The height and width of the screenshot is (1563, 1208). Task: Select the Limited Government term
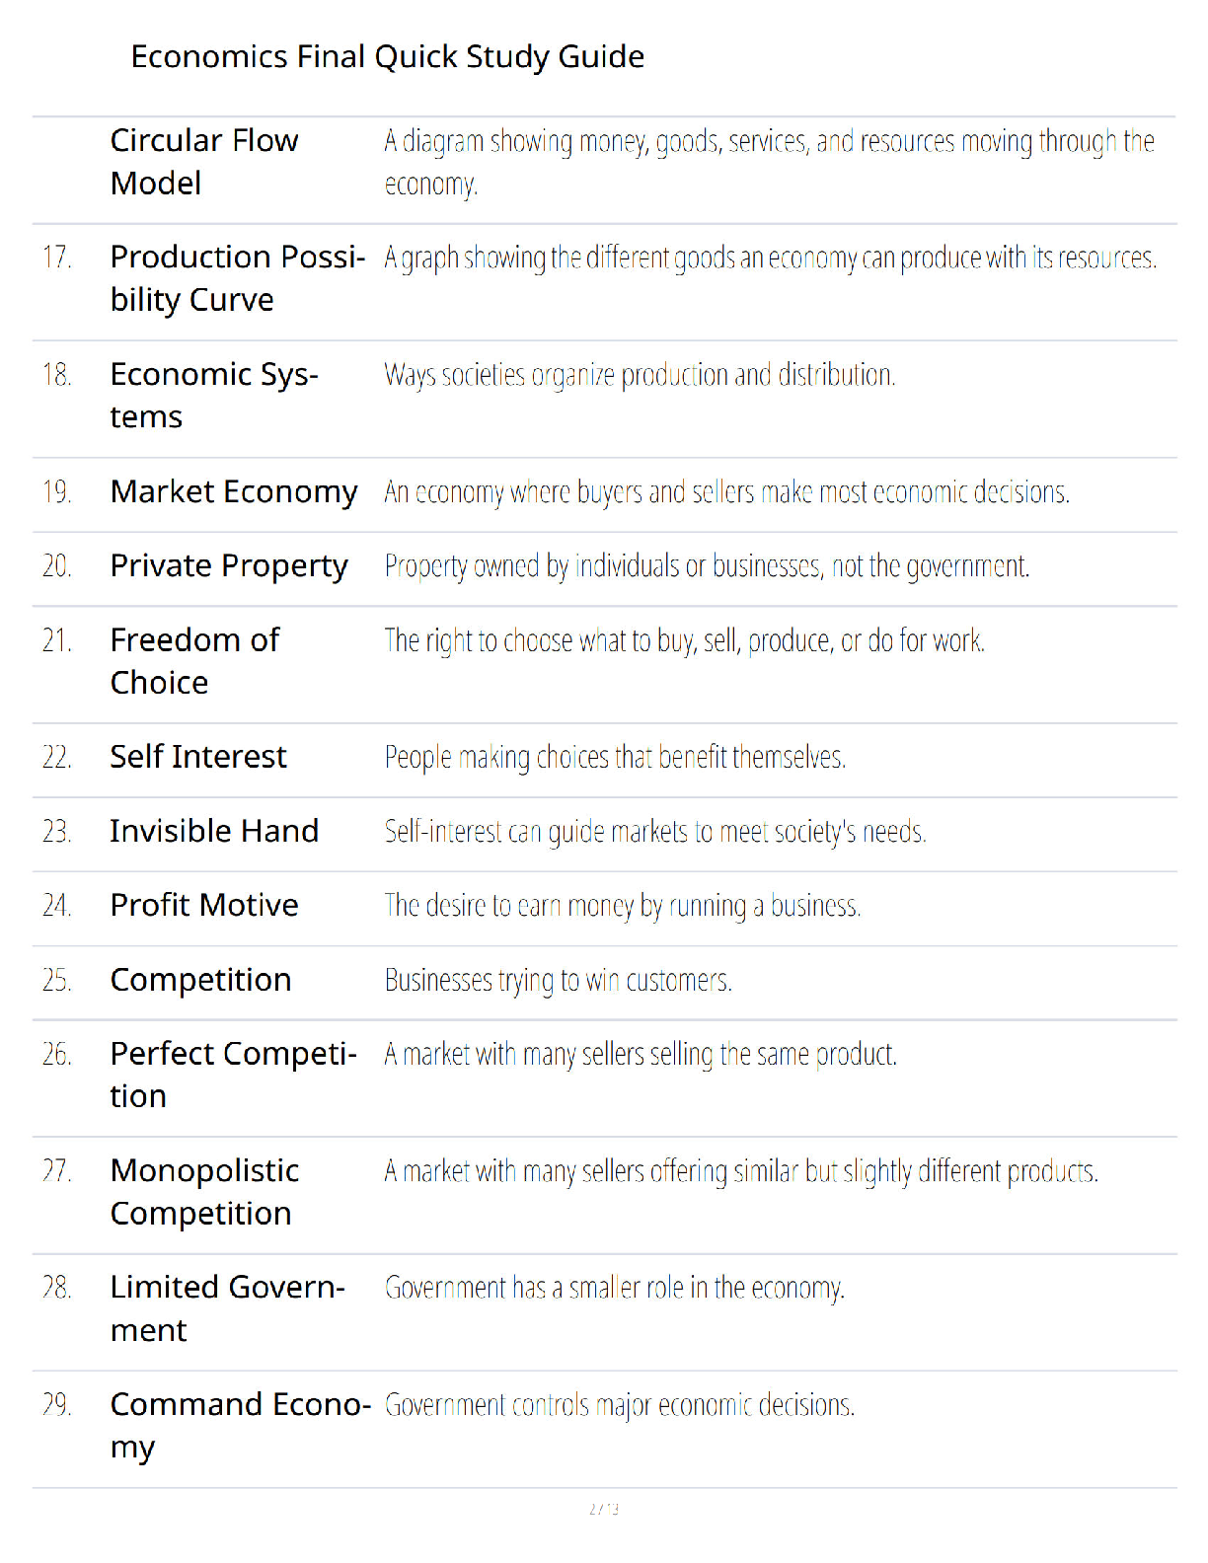[x=228, y=1308]
